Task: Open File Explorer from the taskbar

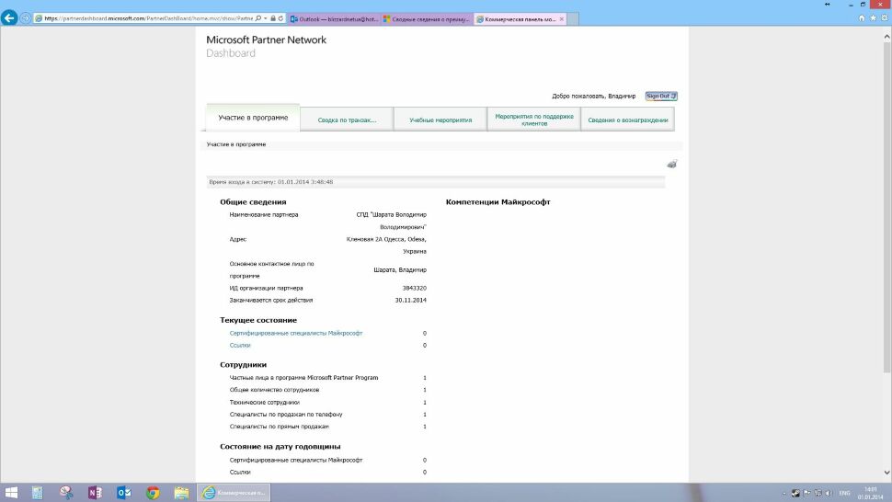Action: point(181,493)
